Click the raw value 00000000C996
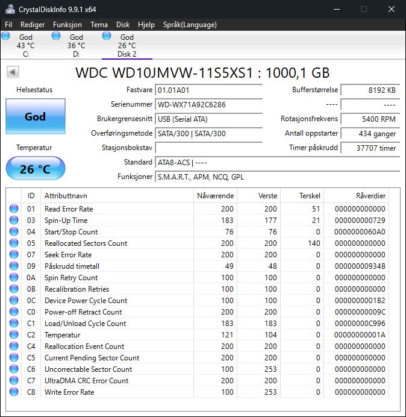Viewport: 406px width, 417px height. [360, 323]
